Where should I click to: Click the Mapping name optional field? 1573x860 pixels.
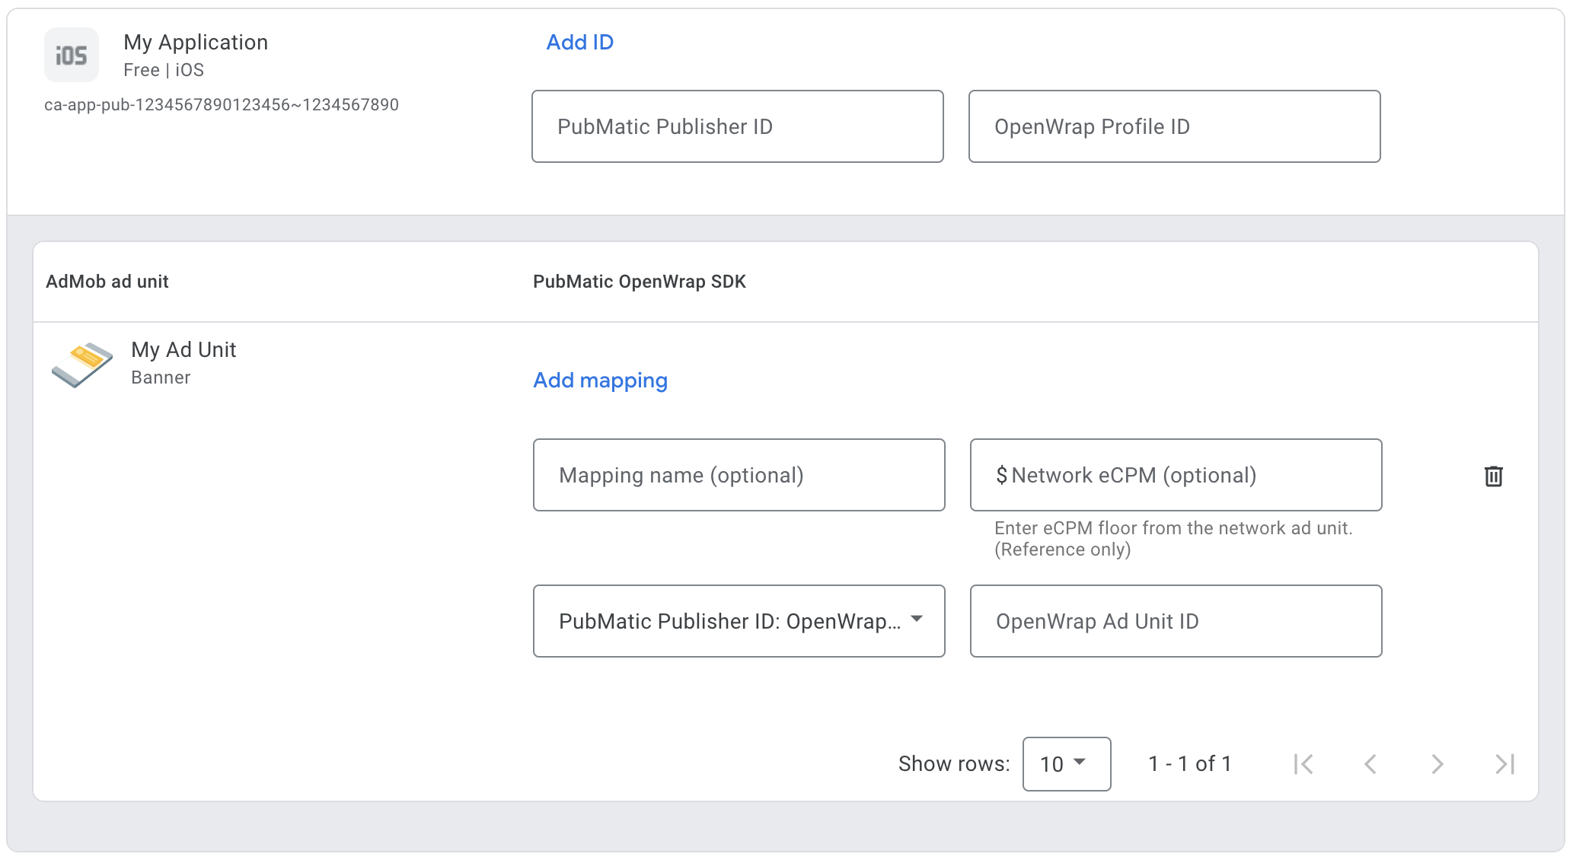[x=739, y=475]
